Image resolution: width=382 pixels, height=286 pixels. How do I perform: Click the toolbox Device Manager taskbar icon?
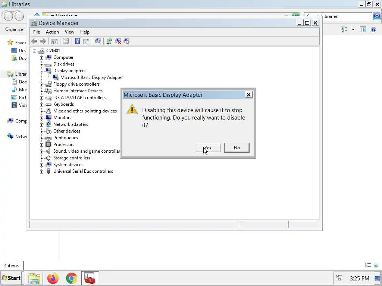click(x=90, y=278)
